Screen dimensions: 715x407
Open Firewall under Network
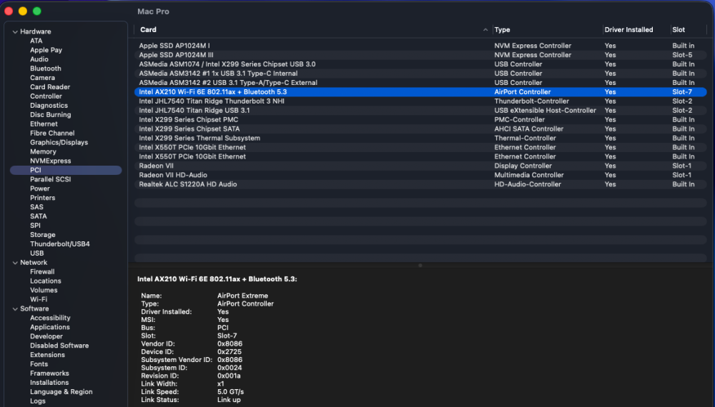[x=42, y=272]
